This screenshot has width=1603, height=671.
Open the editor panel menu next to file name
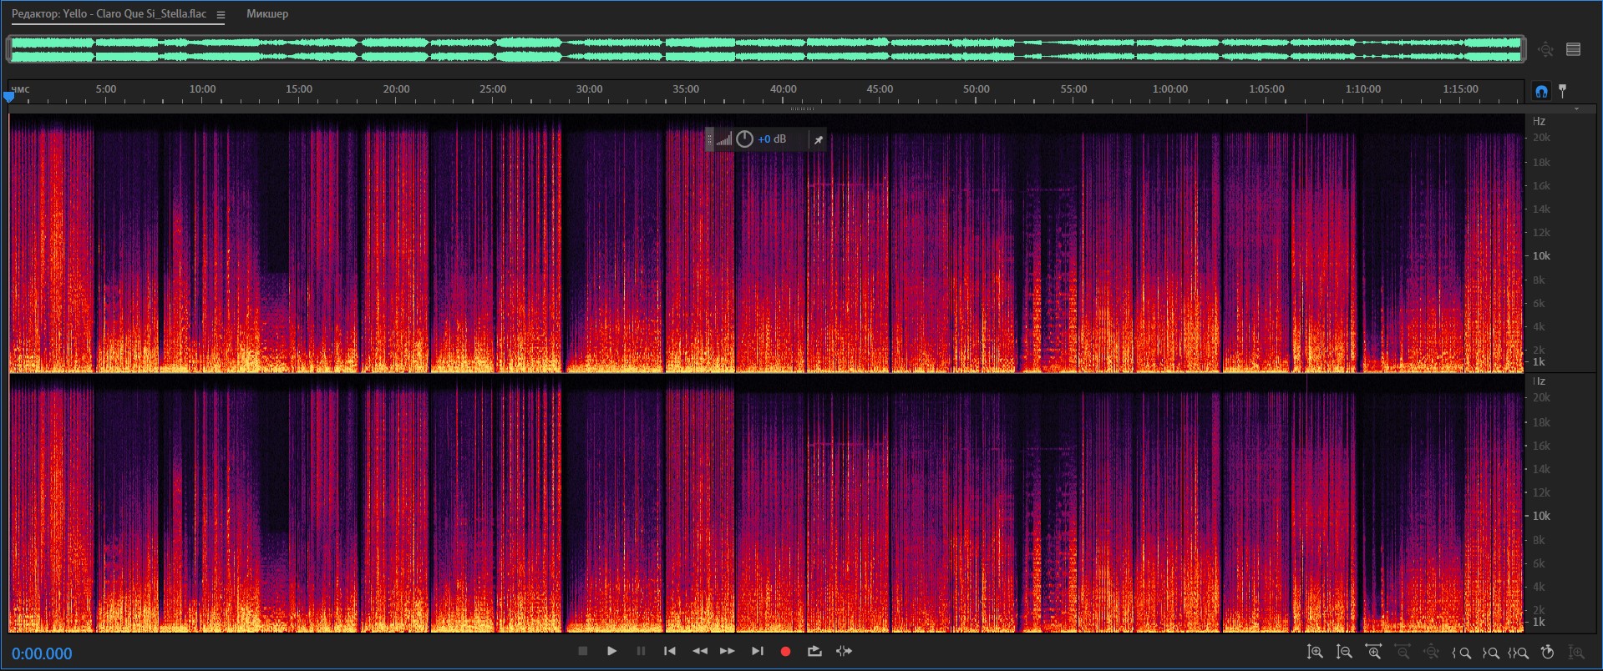[221, 15]
